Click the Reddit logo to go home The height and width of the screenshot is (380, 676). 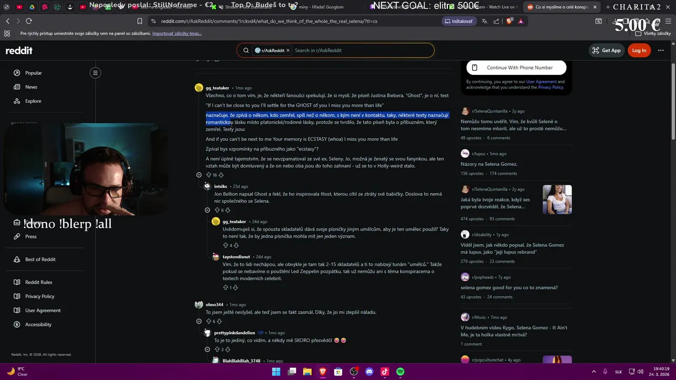(x=19, y=51)
